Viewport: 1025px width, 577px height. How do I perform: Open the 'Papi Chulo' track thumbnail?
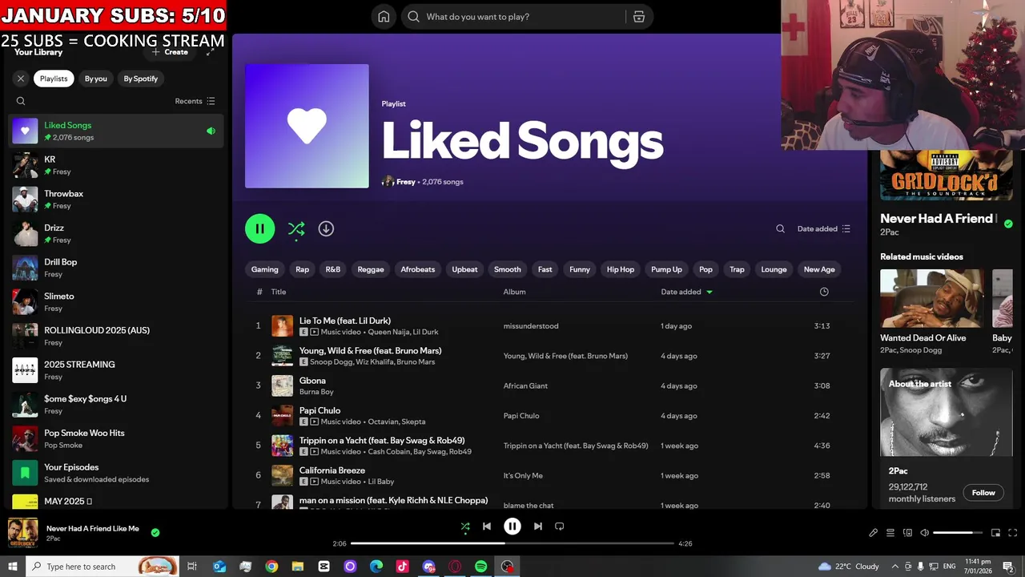click(282, 415)
